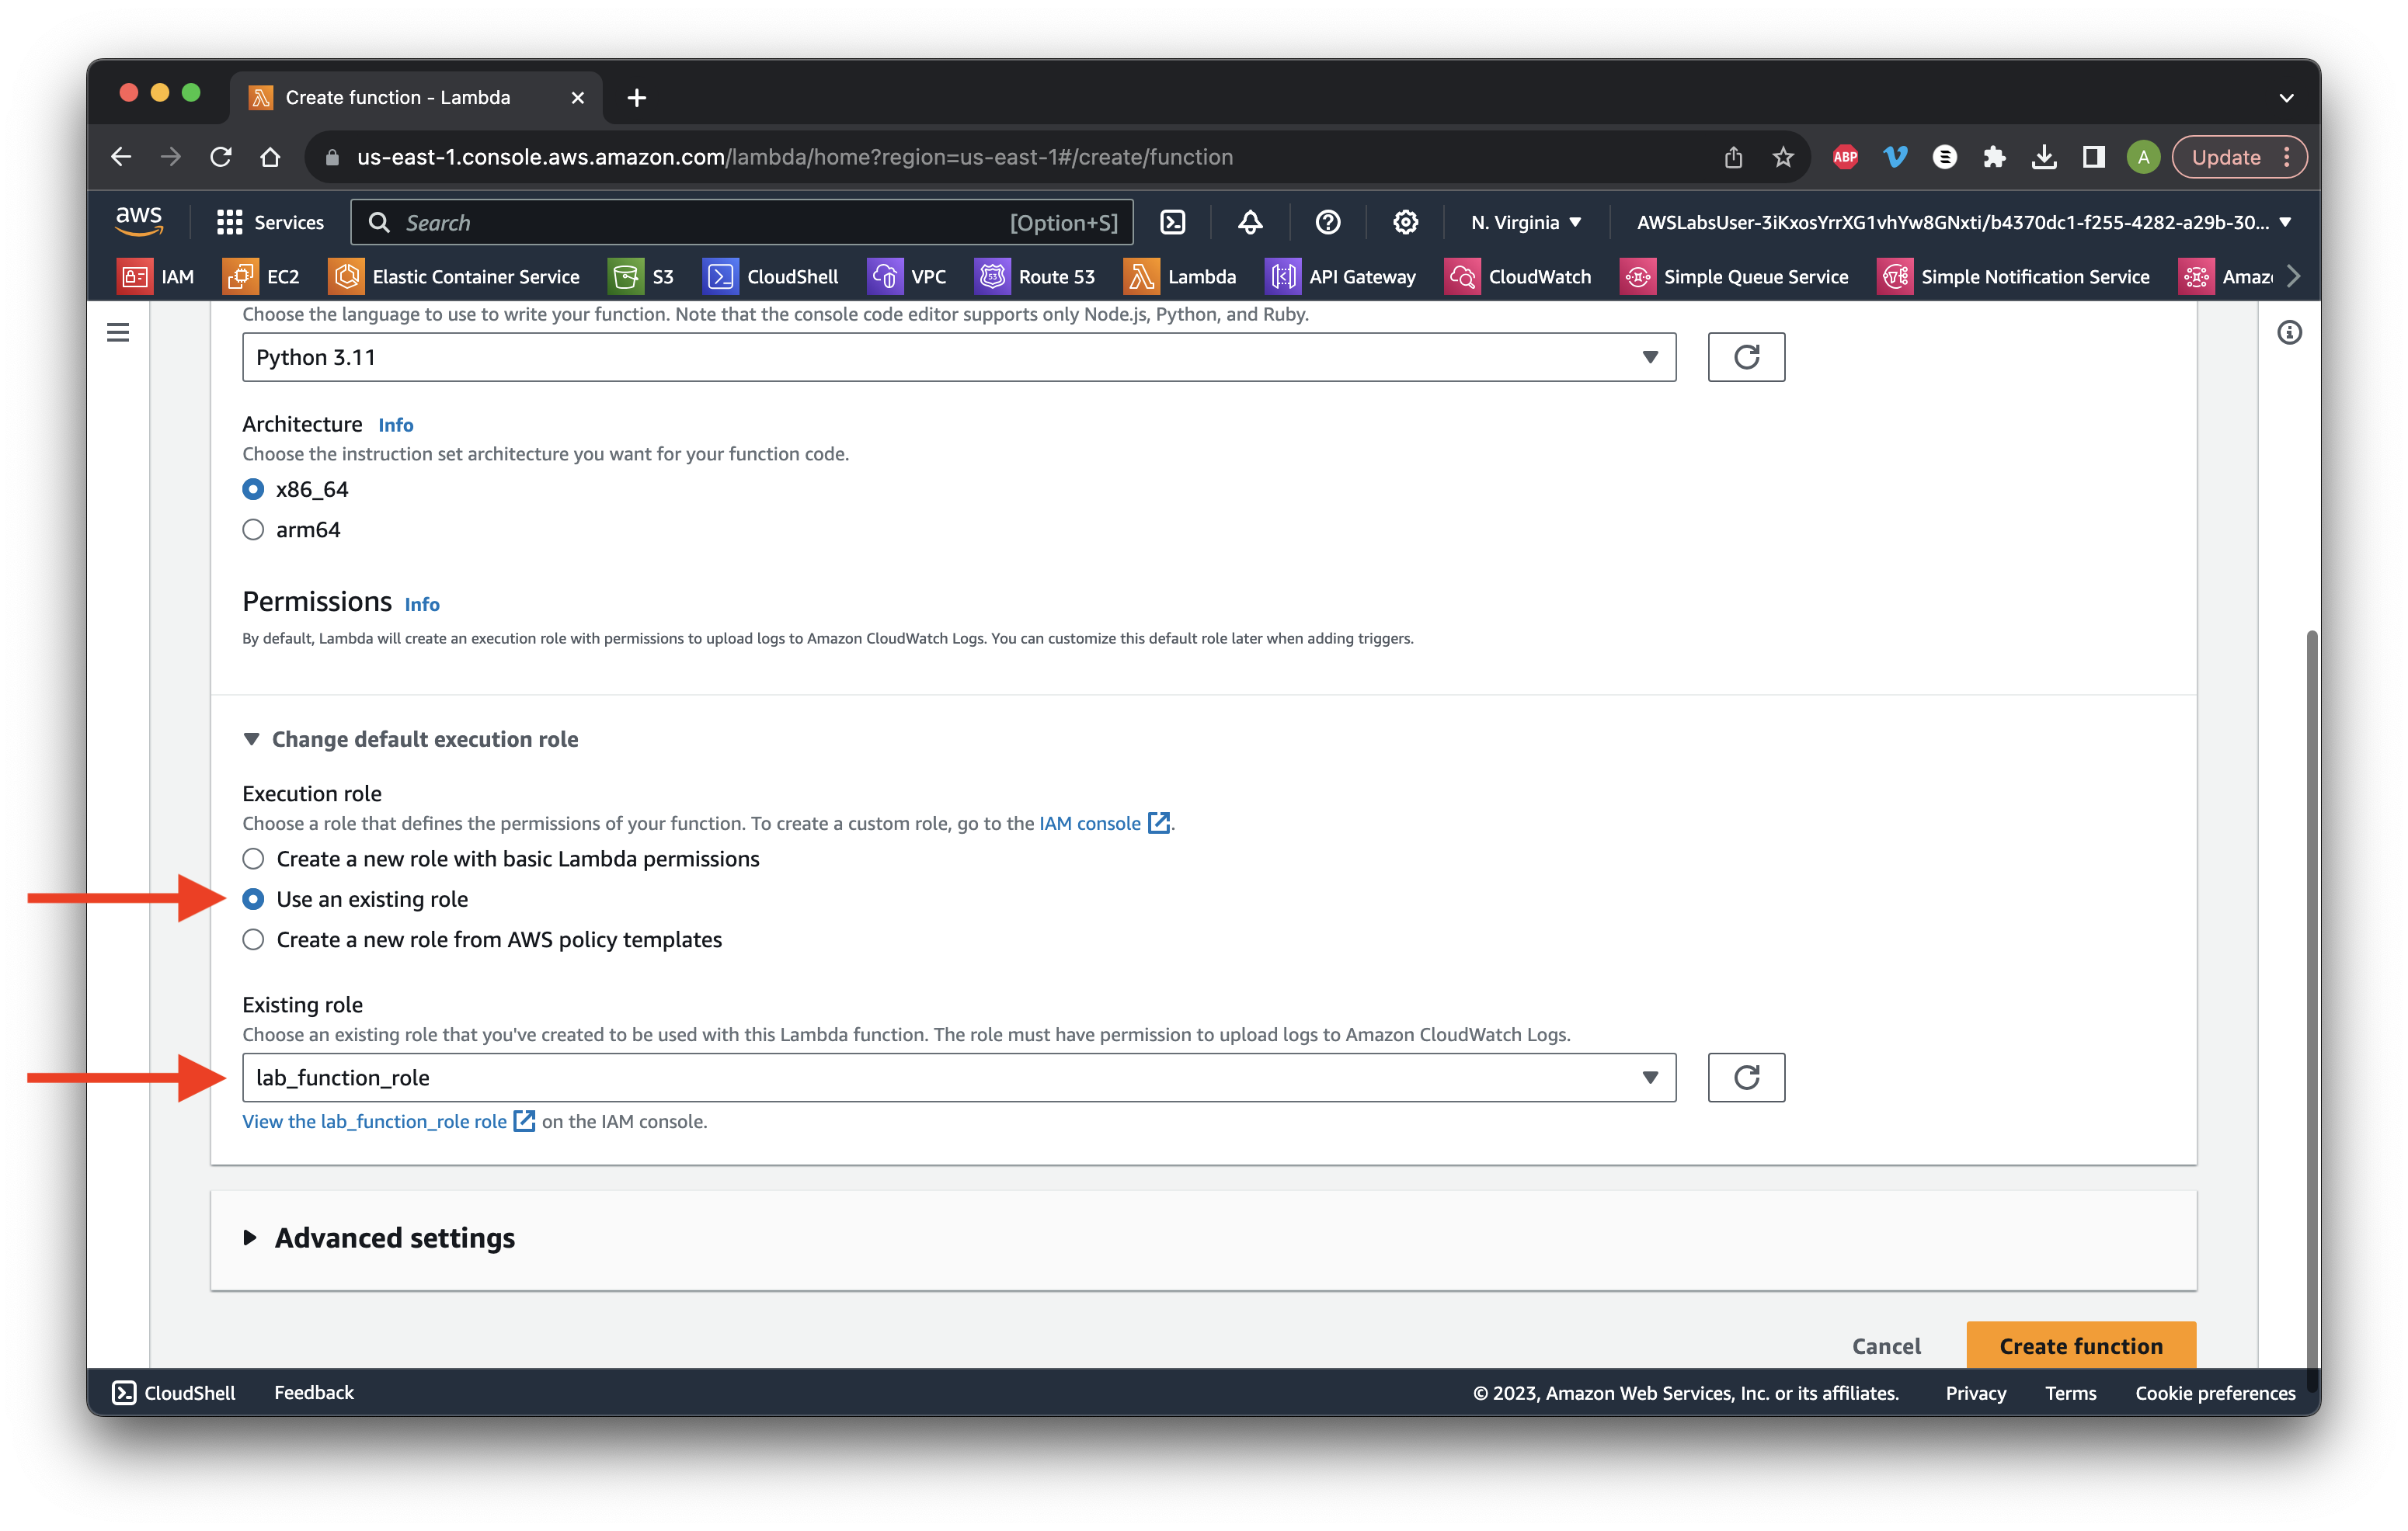Open the browser extensions puzzle icon

coord(1994,157)
